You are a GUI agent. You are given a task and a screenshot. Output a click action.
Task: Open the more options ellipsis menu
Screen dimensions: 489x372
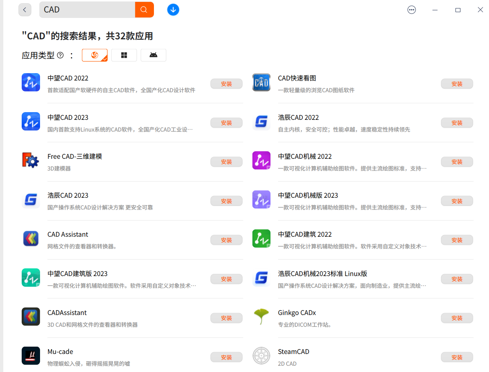coord(411,10)
